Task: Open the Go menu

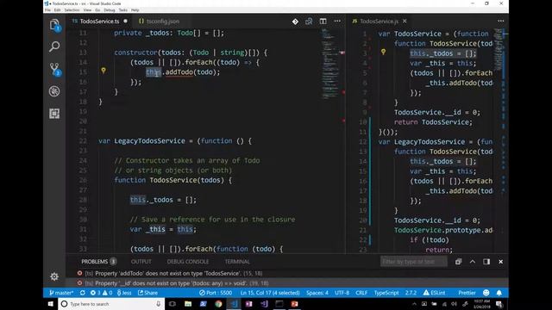Action: (97, 10)
